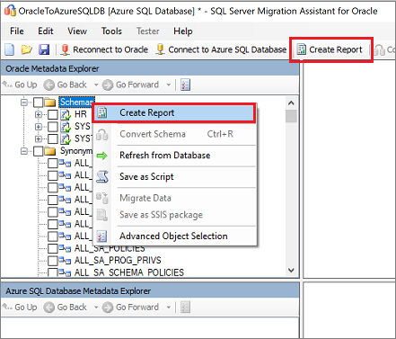Click Go Back in Oracle Metadata Explorer
The width and height of the screenshot is (396, 339).
pyautogui.click(x=66, y=85)
